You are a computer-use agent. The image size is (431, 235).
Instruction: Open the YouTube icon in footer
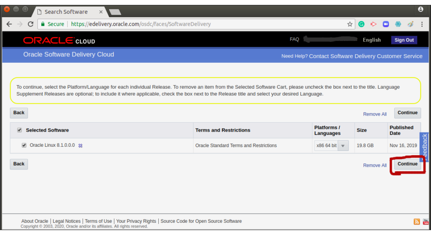coord(426,222)
